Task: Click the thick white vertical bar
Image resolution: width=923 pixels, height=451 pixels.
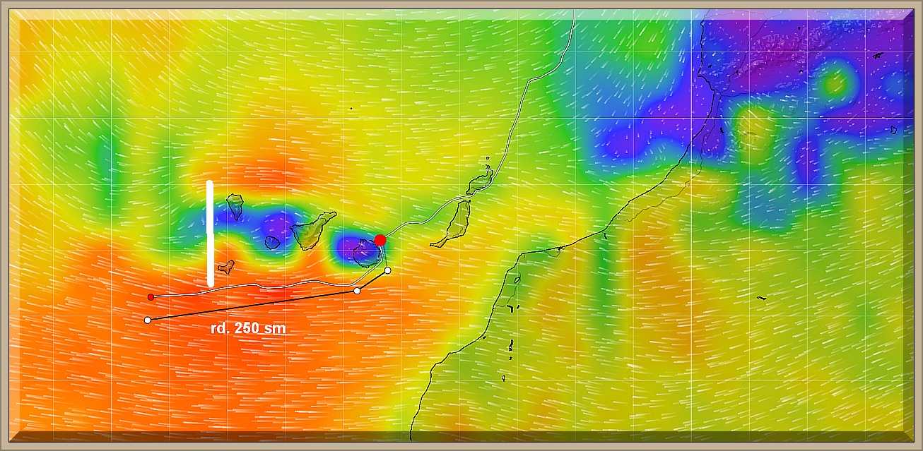Action: (210, 233)
